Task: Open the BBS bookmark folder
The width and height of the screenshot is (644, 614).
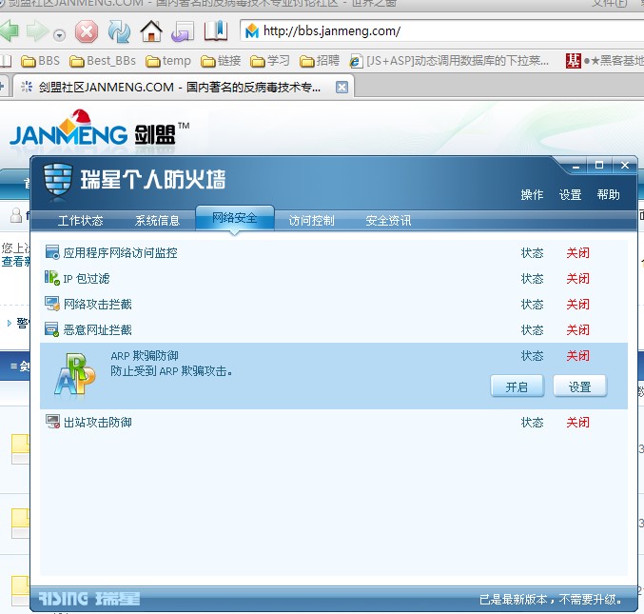Action: [x=41, y=61]
